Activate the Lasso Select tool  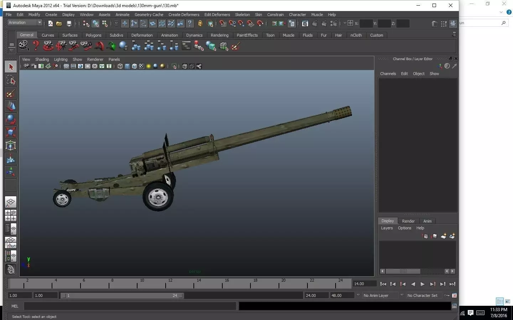click(x=11, y=80)
